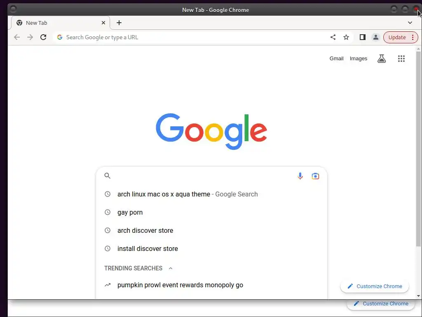The image size is (422, 317).
Task: Open the side panel icon
Action: 363,37
